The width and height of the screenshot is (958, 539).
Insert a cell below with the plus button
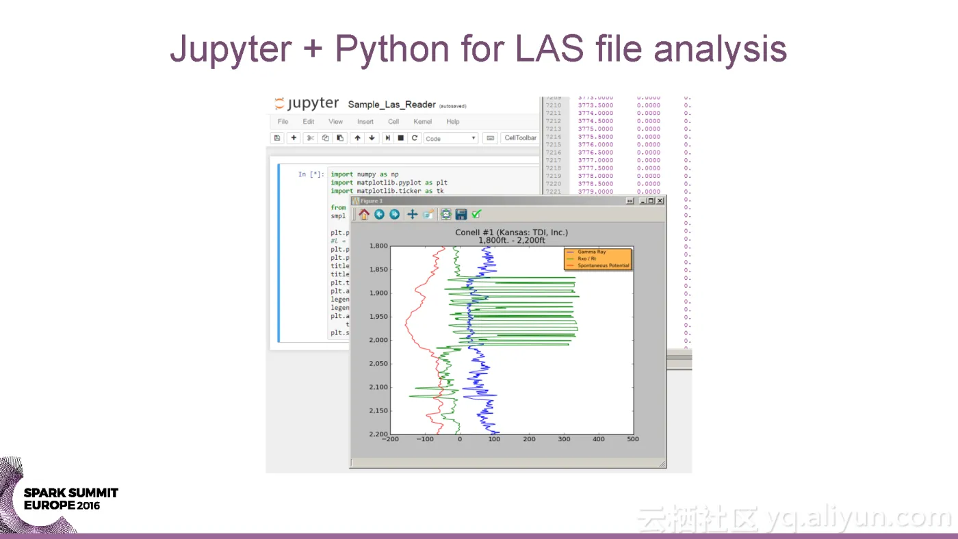click(294, 138)
